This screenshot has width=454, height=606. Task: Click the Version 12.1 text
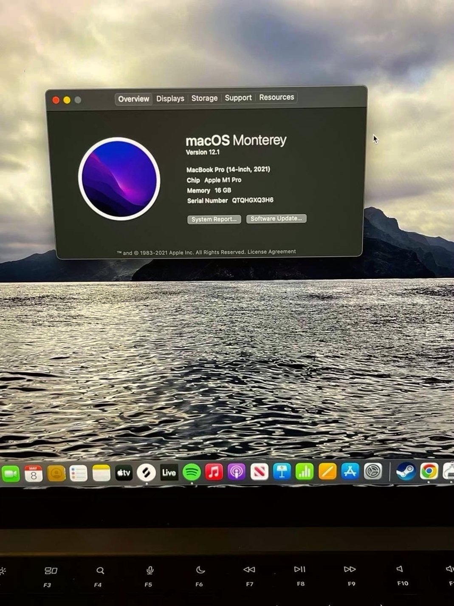pos(203,152)
